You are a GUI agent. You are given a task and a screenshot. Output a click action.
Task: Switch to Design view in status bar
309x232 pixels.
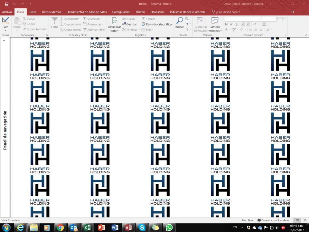click(305, 220)
